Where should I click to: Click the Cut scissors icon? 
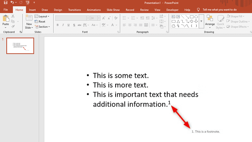click(13, 16)
